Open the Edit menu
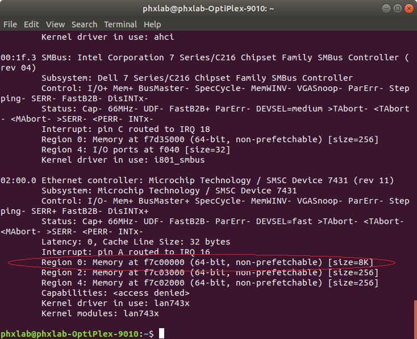The width and height of the screenshot is (417, 339). [x=31, y=24]
